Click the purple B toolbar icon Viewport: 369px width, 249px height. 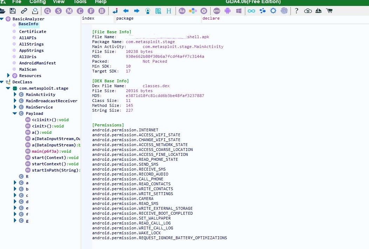(x=102, y=11)
